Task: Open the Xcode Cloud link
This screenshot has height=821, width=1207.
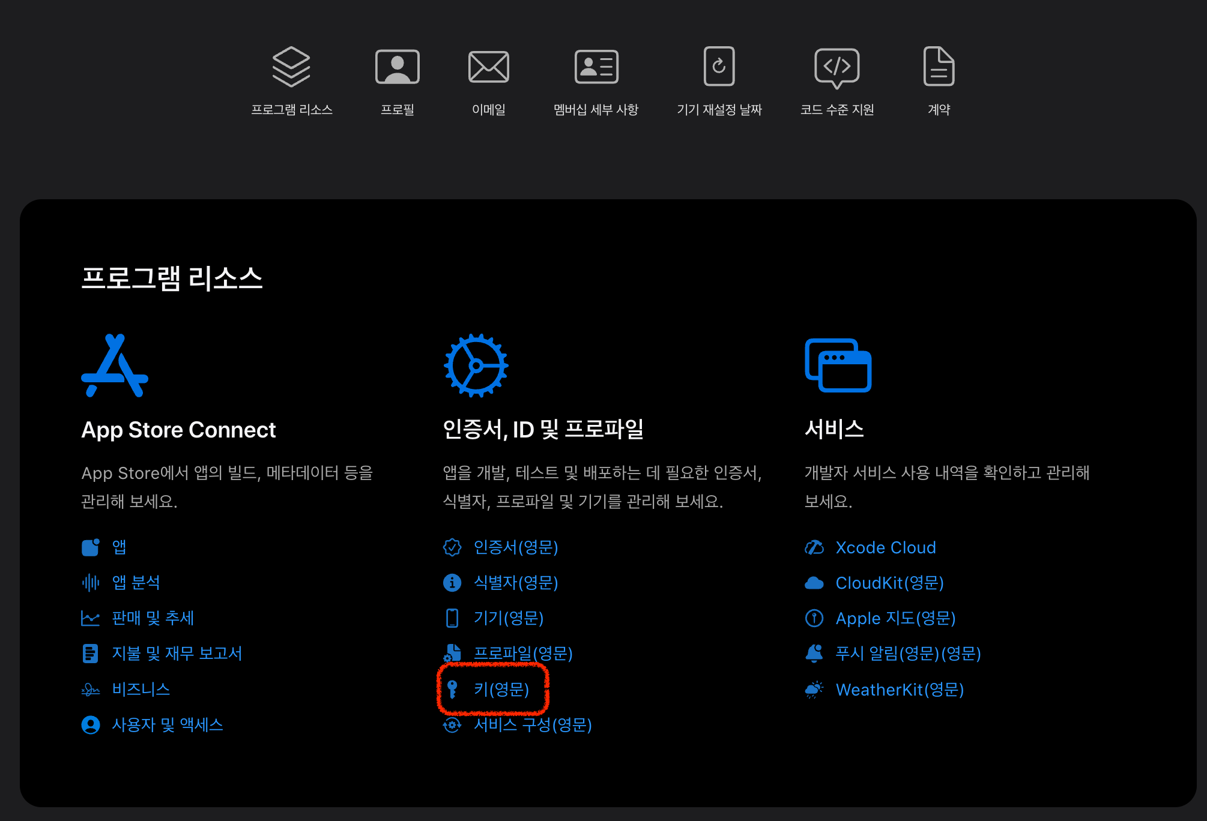Action: (886, 547)
